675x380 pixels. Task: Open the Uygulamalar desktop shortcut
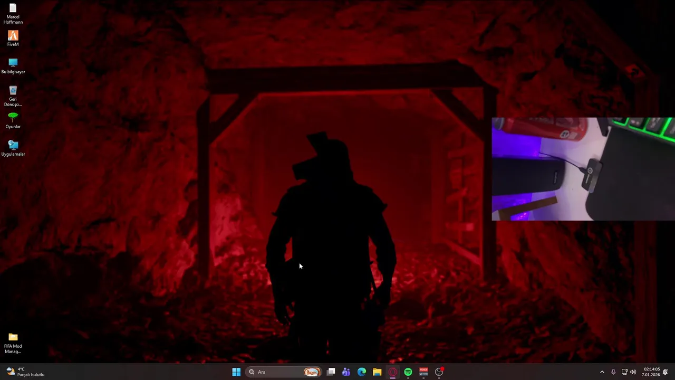pyautogui.click(x=13, y=148)
